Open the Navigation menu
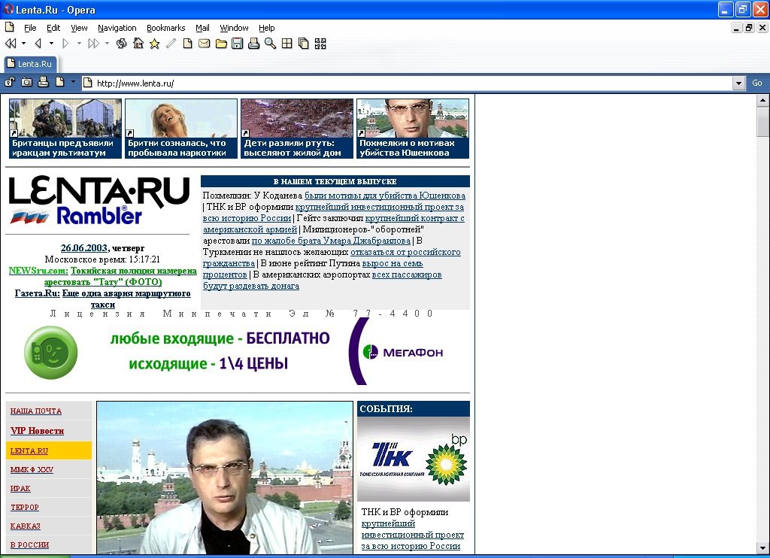Viewport: 770px width, 558px height. point(117,28)
